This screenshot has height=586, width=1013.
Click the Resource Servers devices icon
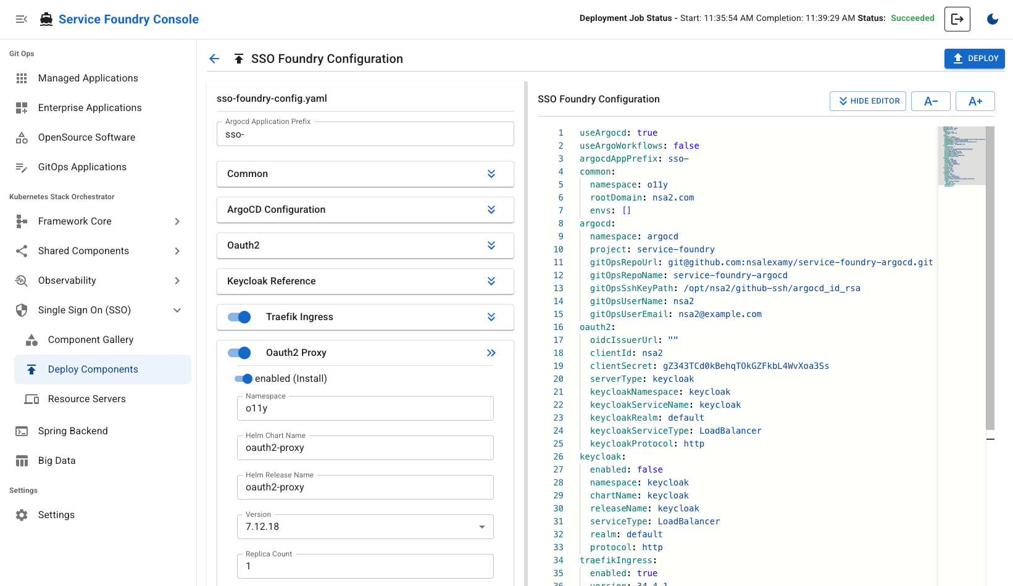[31, 399]
